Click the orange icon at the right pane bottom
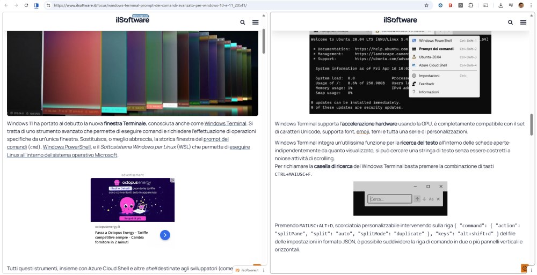 524,268
